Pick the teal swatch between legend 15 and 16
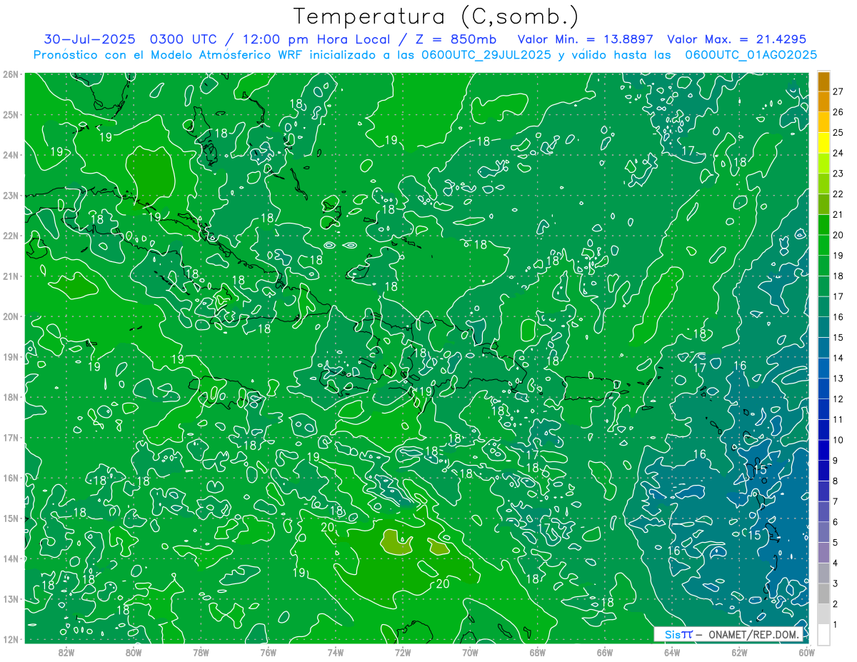The width and height of the screenshot is (857, 662). [824, 327]
